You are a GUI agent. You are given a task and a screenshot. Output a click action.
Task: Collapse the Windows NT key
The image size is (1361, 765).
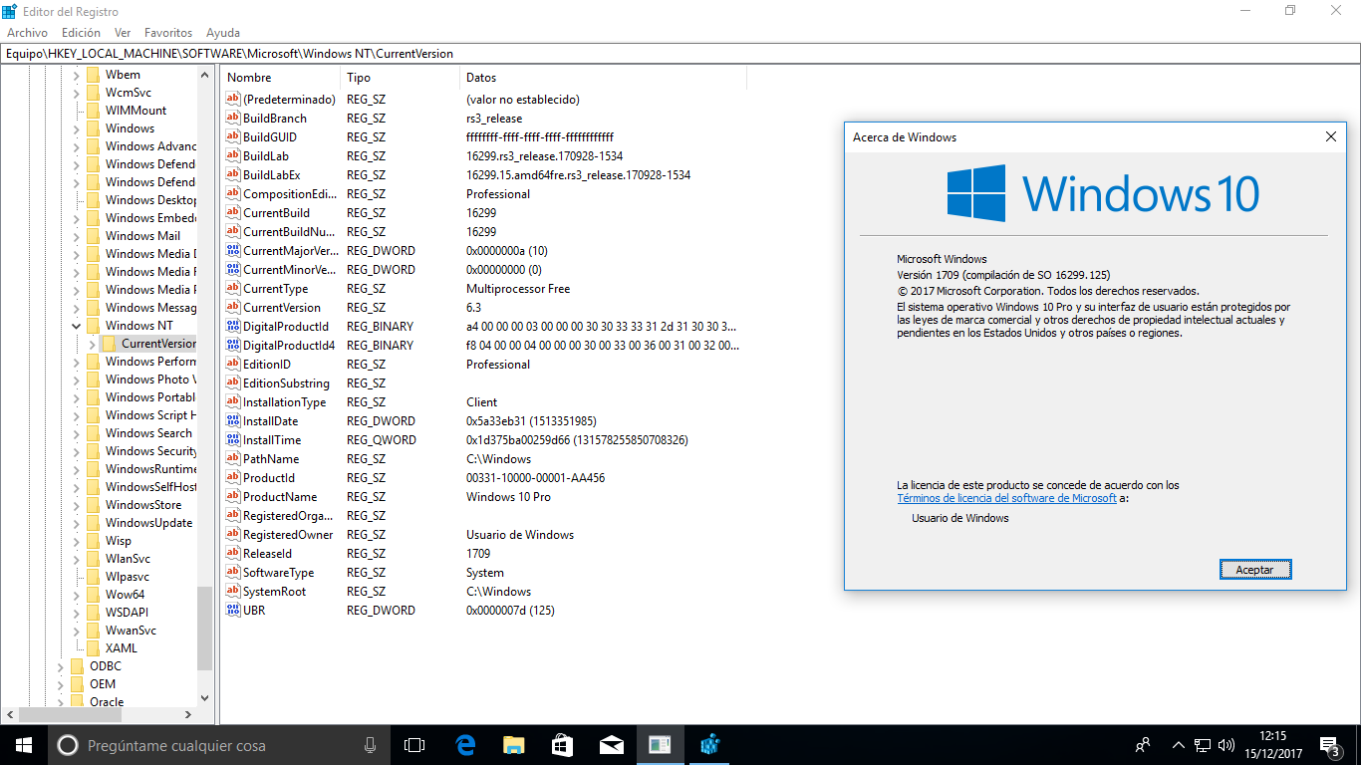76,326
